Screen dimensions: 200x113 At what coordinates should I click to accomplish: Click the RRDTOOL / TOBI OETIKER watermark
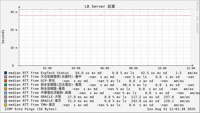(197, 17)
